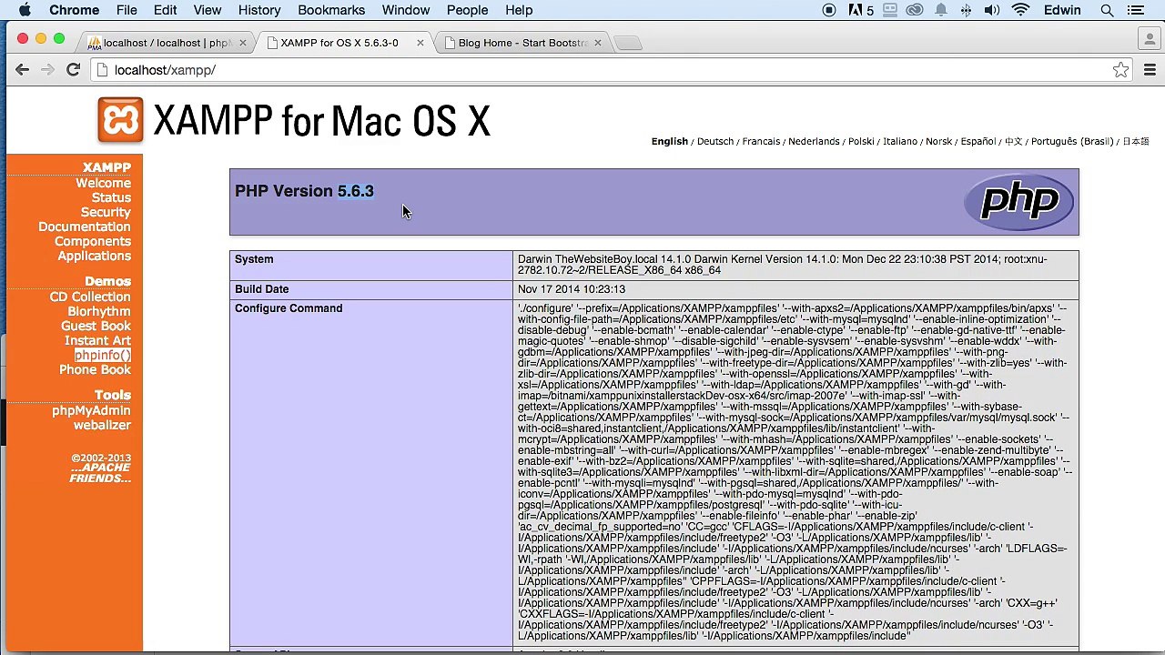Click the browser Back arrow
Image resolution: width=1165 pixels, height=655 pixels.
[x=23, y=70]
